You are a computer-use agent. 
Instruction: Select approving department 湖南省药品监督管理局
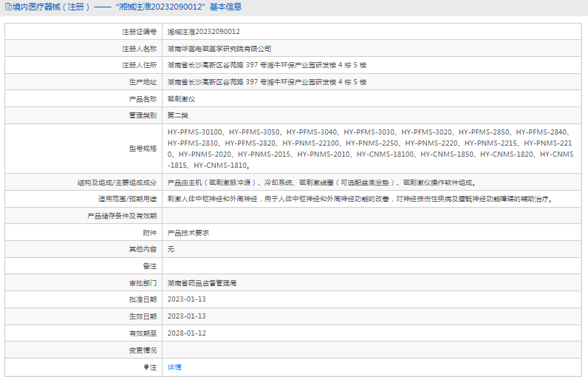click(202, 283)
